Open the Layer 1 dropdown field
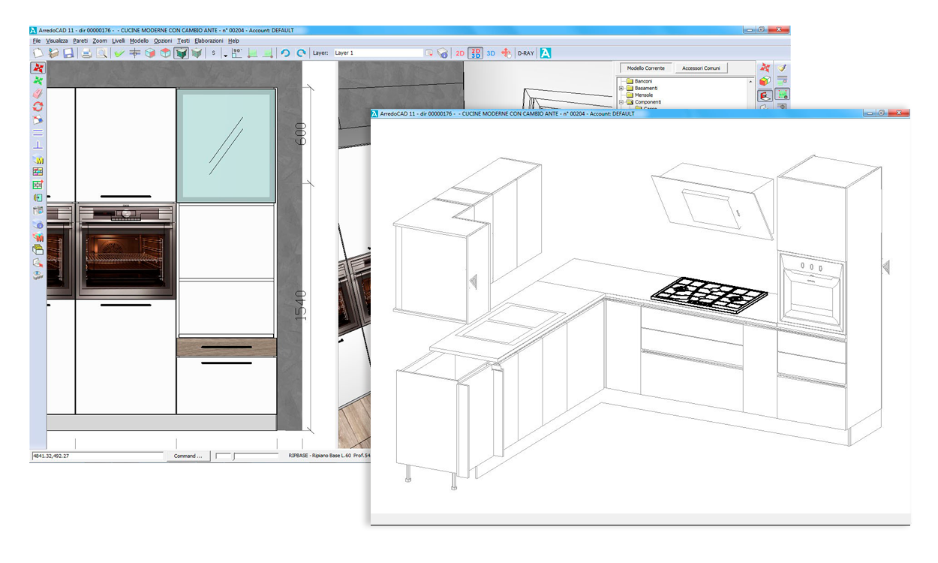The width and height of the screenshot is (938, 563). pos(378,53)
